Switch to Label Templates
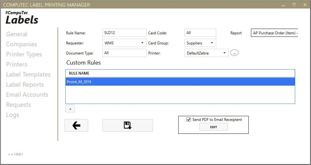This screenshot has height=165, width=311. pos(28,75)
